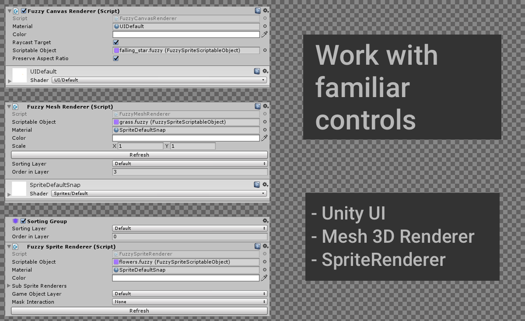Viewport: 525px width, 321px height.
Task: Open object picker for FuzzyMeshRenderer script field
Action: point(265,114)
